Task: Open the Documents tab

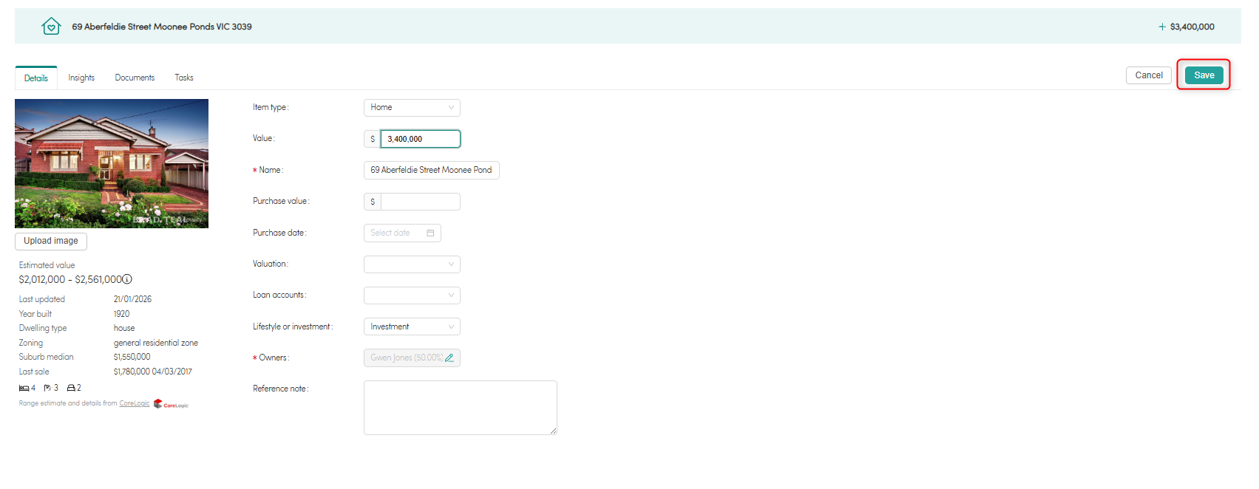Action: point(135,78)
